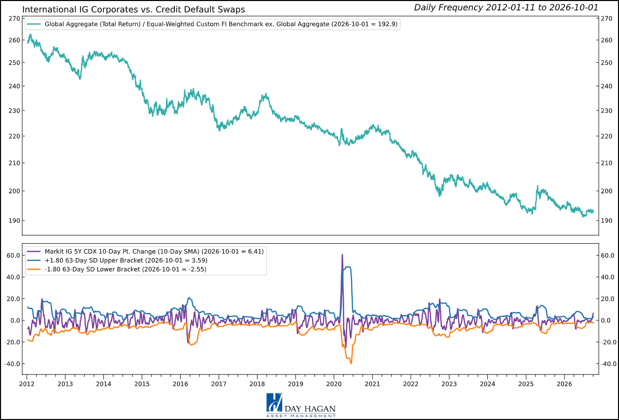The height and width of the screenshot is (420, 619).
Task: Click the right y-axis 270 label
Action: 607,18
